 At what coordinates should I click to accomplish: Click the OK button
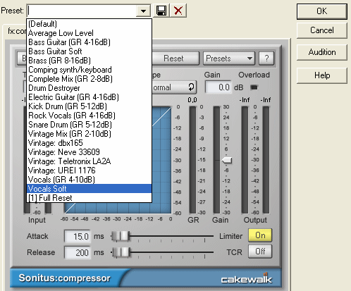click(321, 11)
